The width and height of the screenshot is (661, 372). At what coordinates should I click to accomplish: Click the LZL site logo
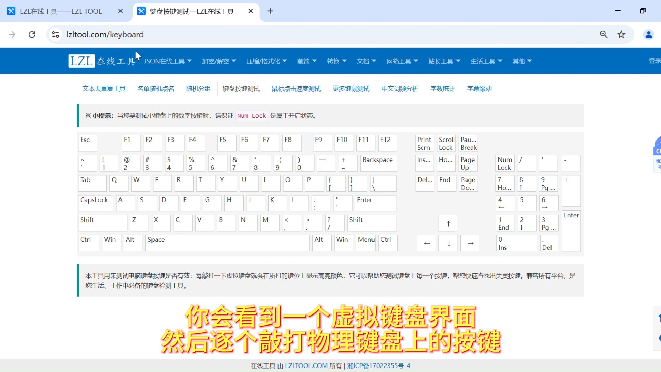point(102,61)
